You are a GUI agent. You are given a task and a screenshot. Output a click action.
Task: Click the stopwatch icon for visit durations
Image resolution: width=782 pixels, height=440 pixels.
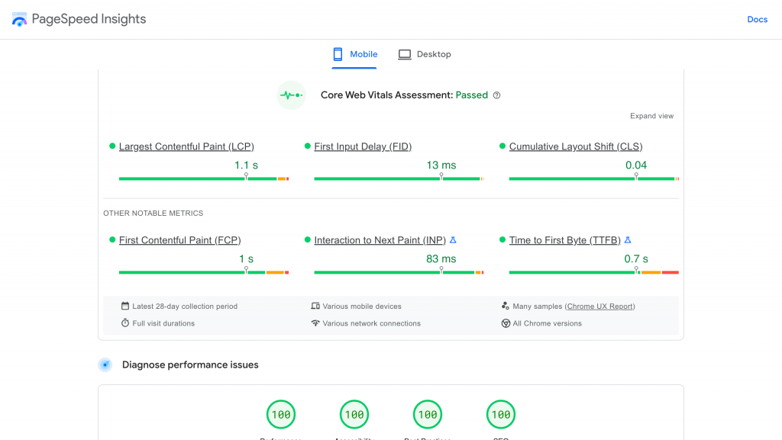125,323
